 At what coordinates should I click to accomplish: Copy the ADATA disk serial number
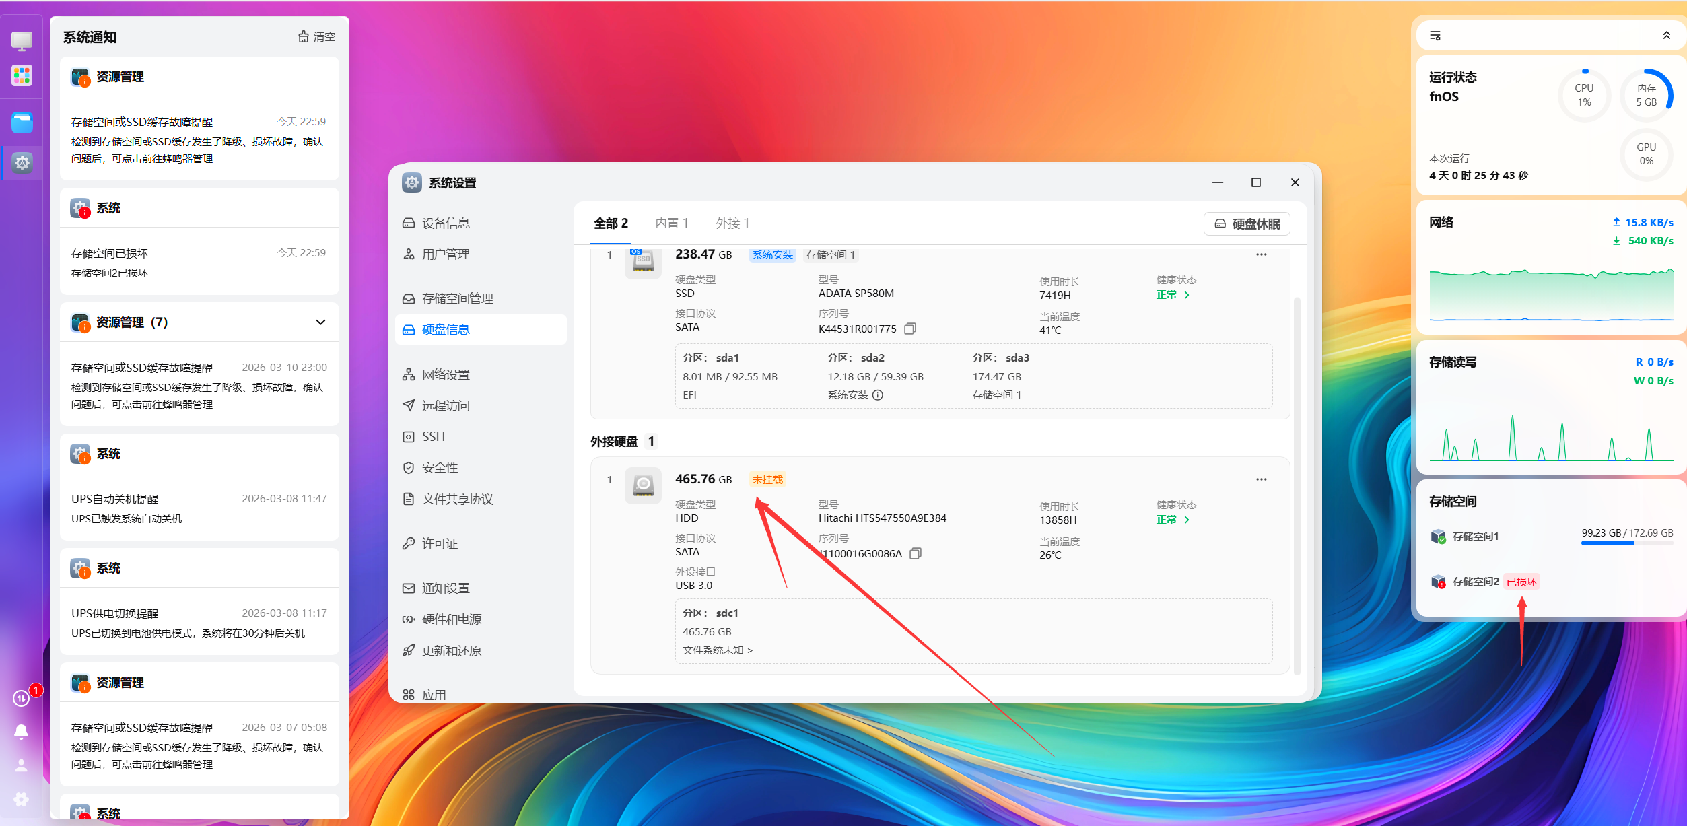910,329
